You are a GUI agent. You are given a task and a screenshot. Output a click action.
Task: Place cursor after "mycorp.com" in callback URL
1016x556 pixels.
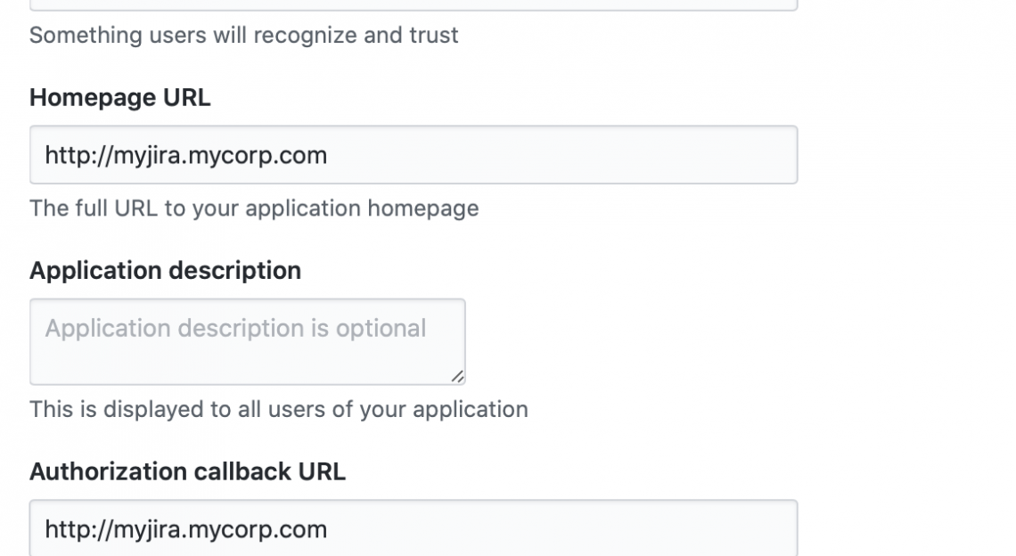(x=328, y=530)
